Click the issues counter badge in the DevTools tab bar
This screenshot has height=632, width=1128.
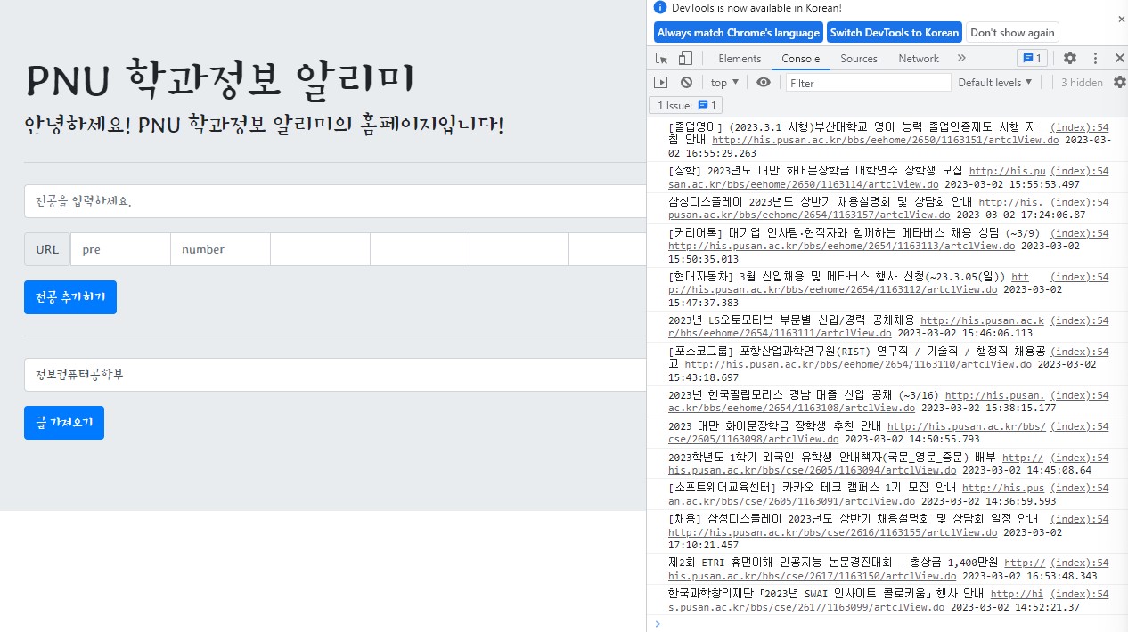click(x=1033, y=59)
